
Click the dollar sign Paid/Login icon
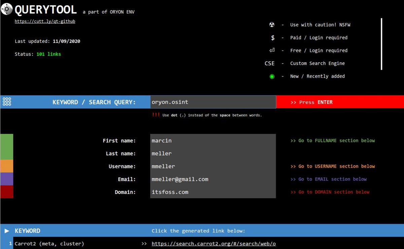click(272, 37)
